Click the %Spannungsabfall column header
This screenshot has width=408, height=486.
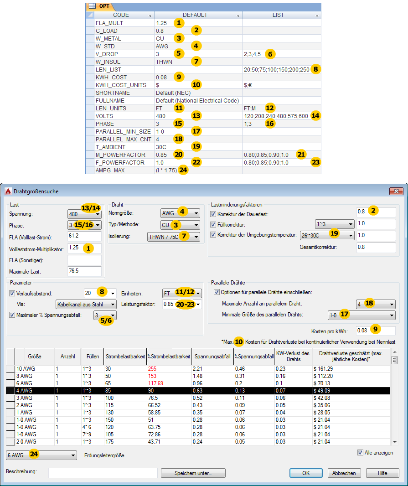pyautogui.click(x=254, y=357)
